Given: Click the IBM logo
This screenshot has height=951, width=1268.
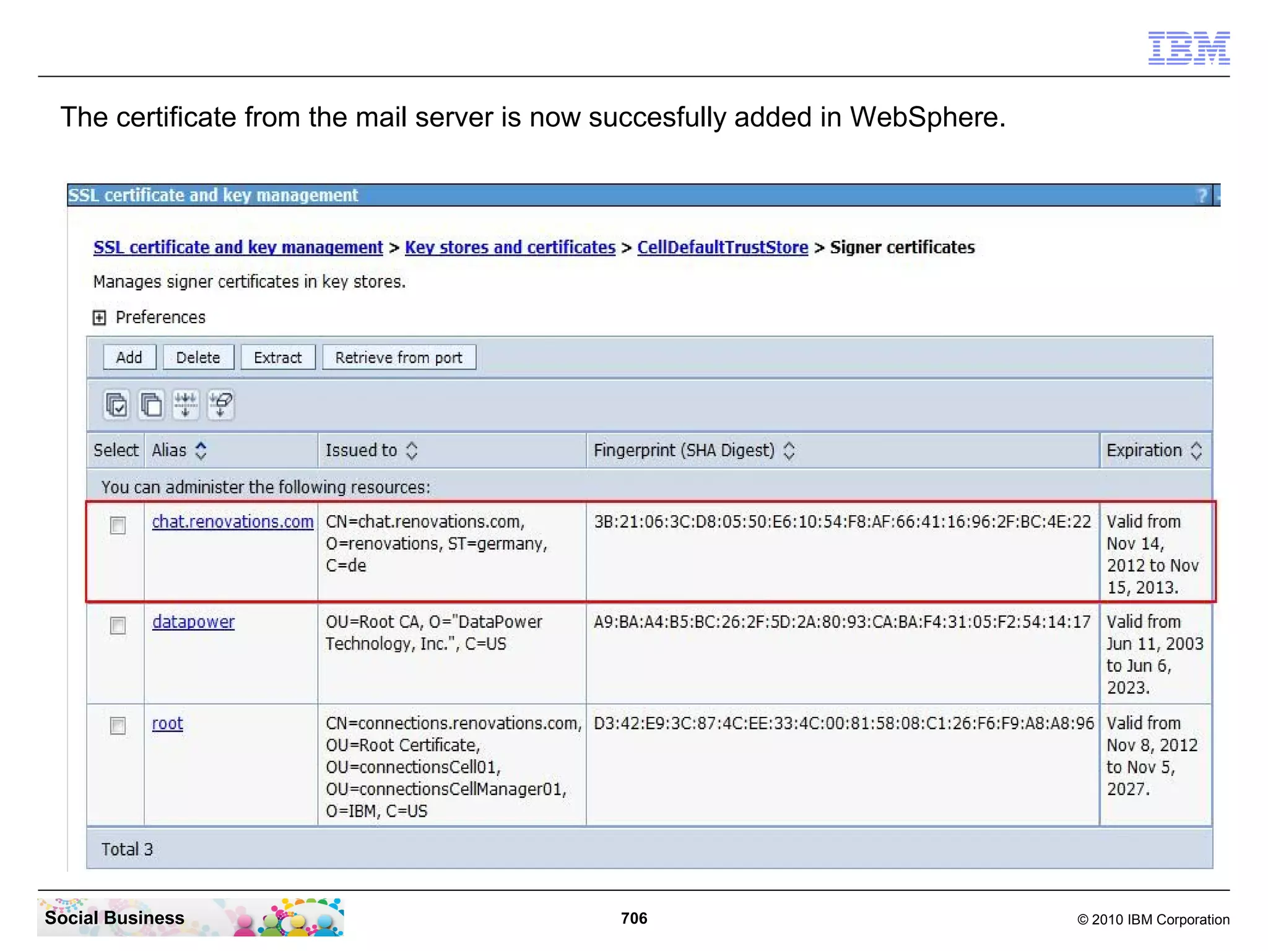Looking at the screenshot, I should [1189, 48].
